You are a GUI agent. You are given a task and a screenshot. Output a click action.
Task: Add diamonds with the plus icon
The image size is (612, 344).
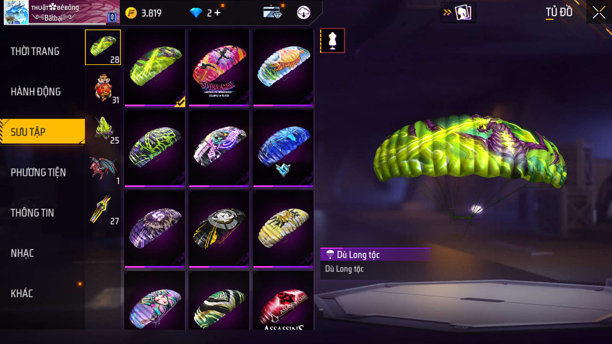218,13
